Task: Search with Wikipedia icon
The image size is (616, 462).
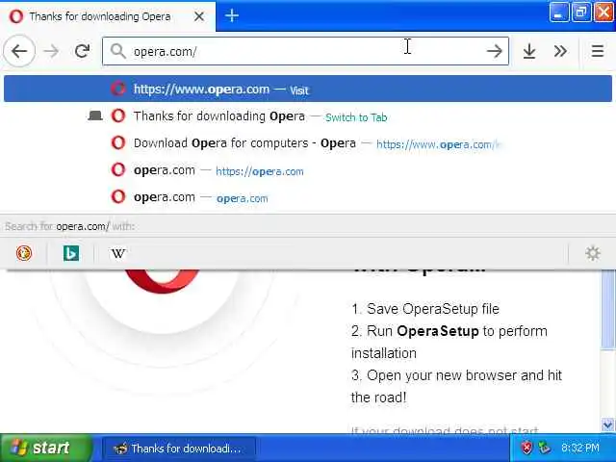Action: pyautogui.click(x=118, y=253)
